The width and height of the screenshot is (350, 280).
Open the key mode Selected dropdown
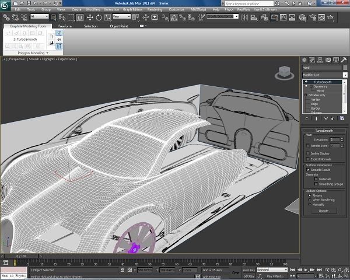coord(272,269)
